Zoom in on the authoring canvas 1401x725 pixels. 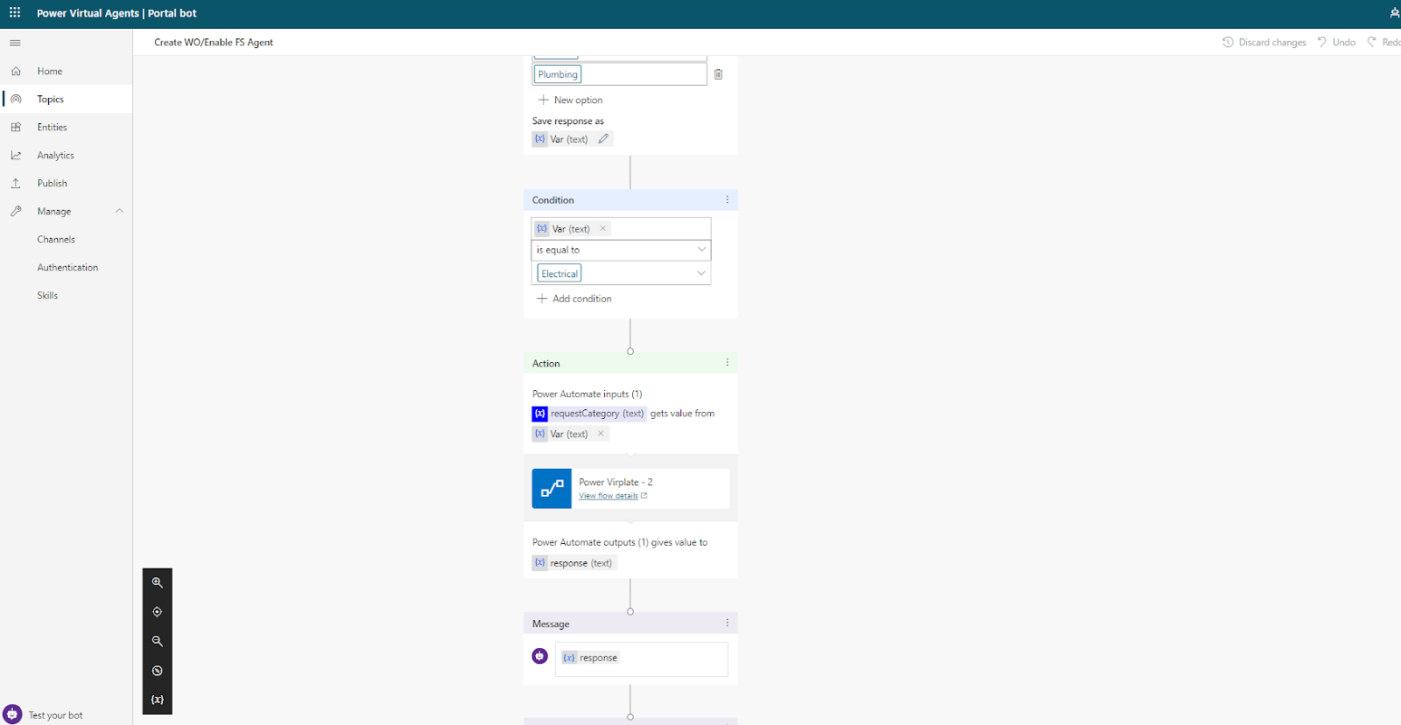pyautogui.click(x=158, y=582)
